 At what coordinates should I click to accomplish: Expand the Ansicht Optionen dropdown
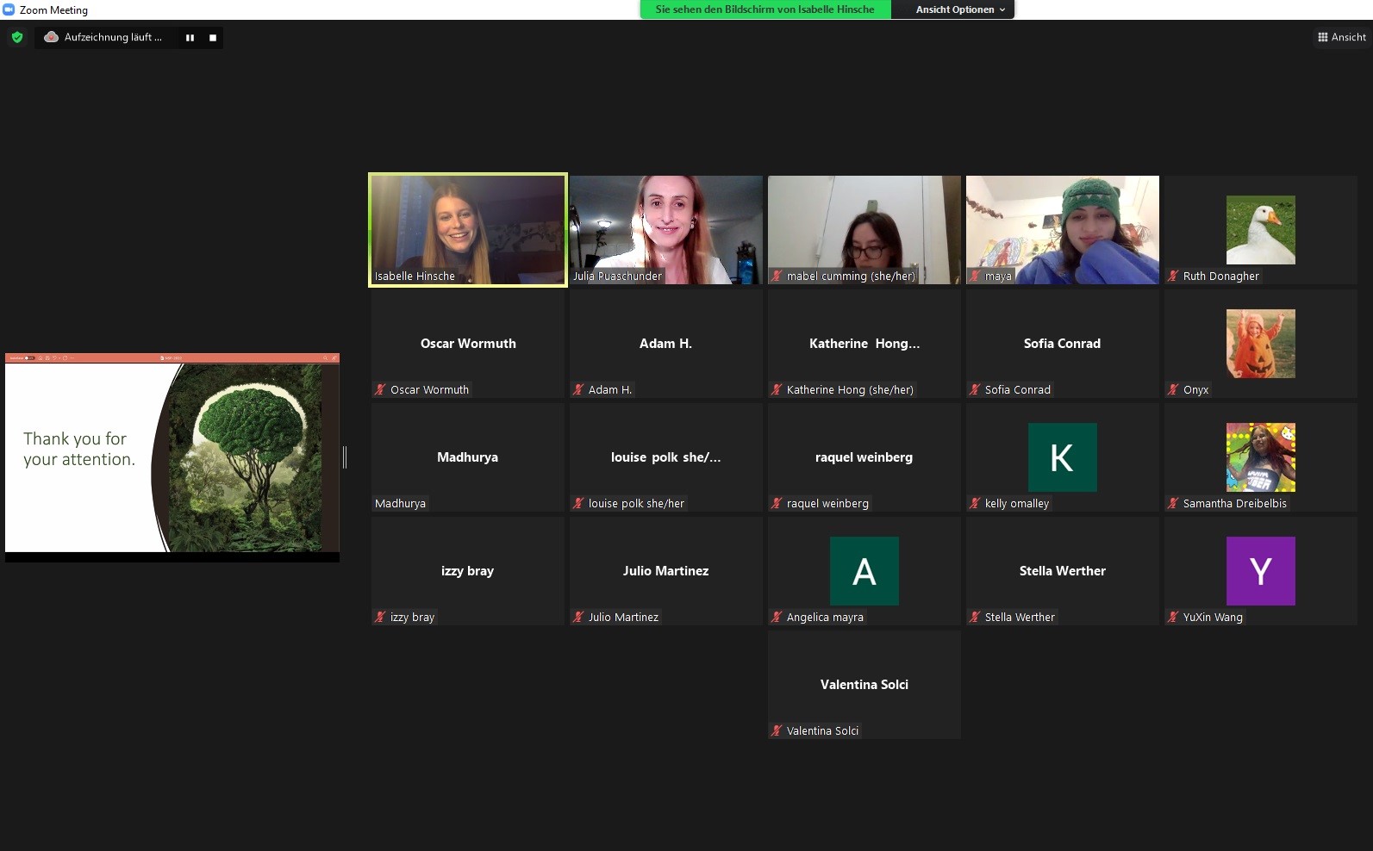click(959, 9)
